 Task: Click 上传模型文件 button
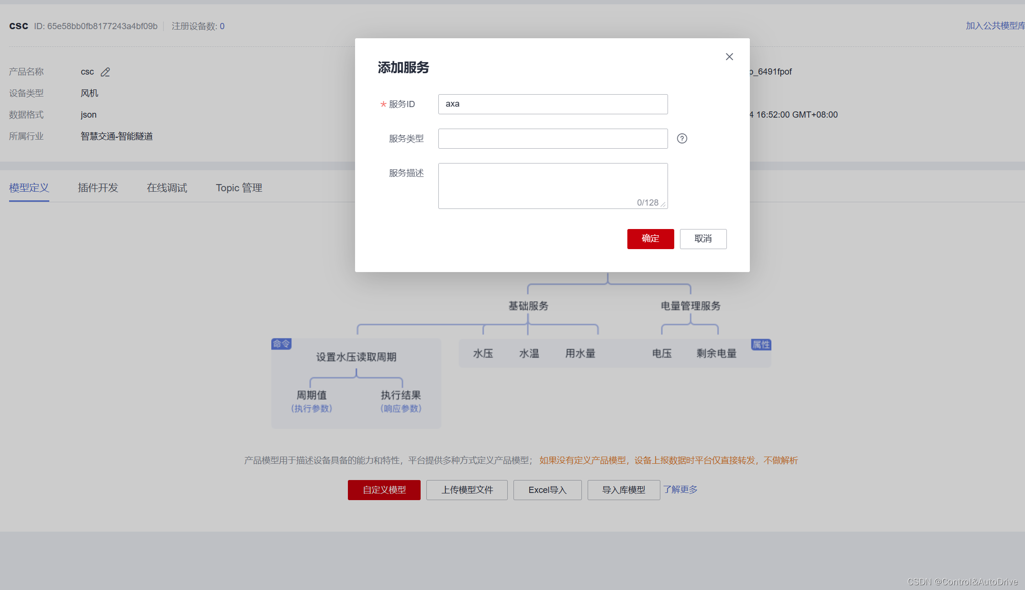pyautogui.click(x=467, y=490)
